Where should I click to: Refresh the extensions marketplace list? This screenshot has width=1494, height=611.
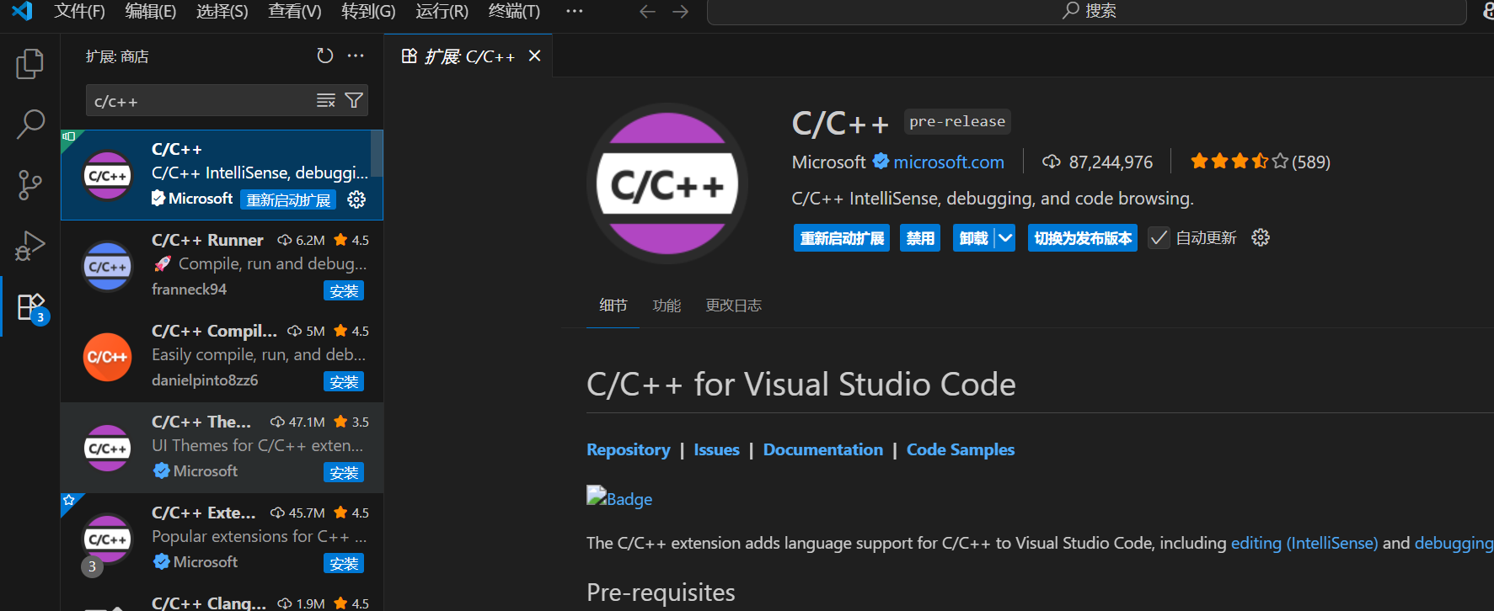(x=324, y=56)
